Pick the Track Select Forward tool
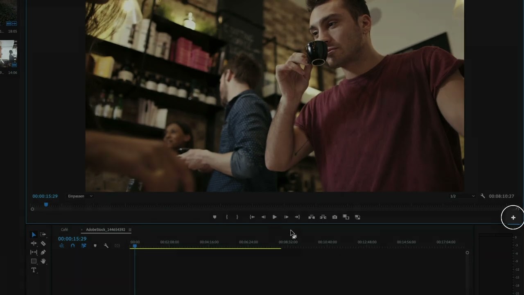Viewport: 524px width, 295px height. pyautogui.click(x=43, y=234)
